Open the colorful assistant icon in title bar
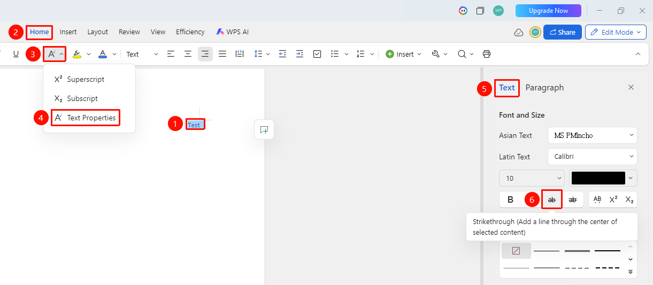This screenshot has width=653, height=285. (463, 11)
